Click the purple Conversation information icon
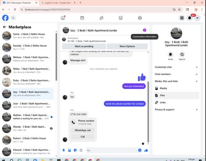Viewport: 206px width, 161px height. [x=145, y=30]
